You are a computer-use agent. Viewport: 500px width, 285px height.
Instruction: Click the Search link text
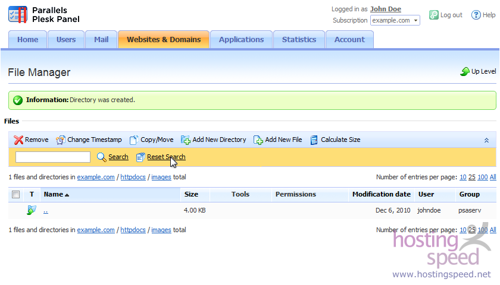click(x=118, y=157)
